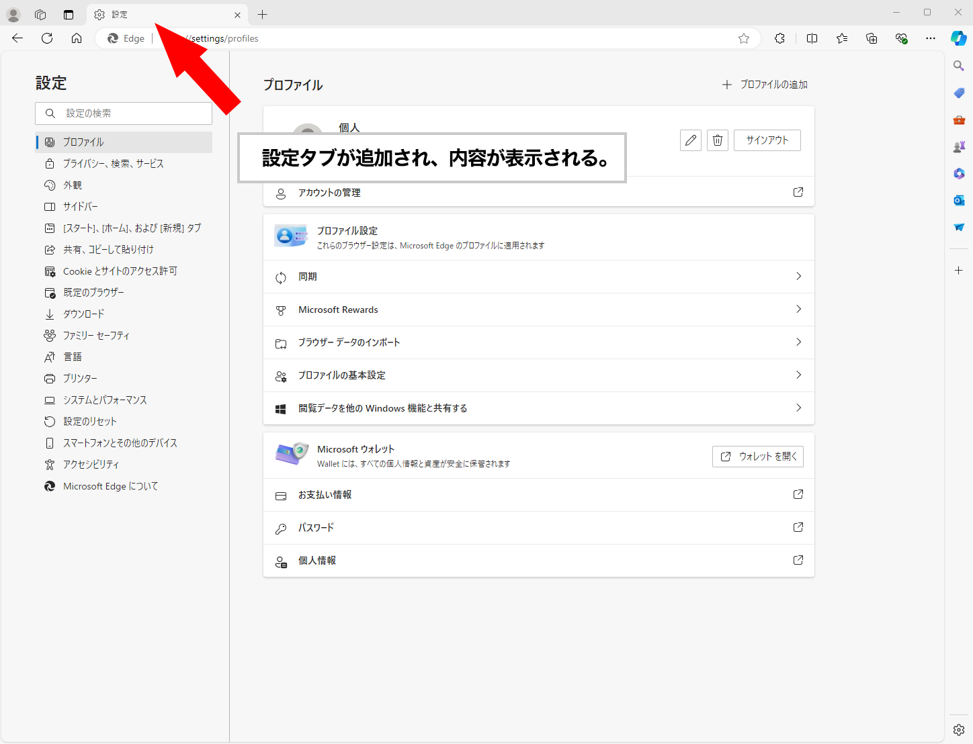
Task: Open プリンター settings
Action: coord(124,379)
